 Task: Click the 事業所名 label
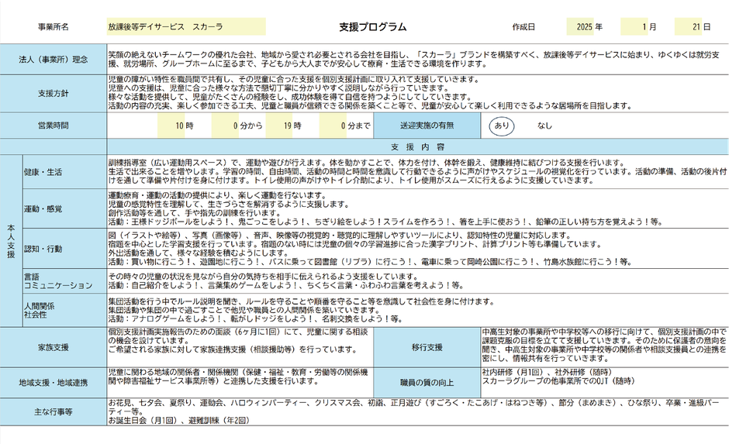[53, 27]
